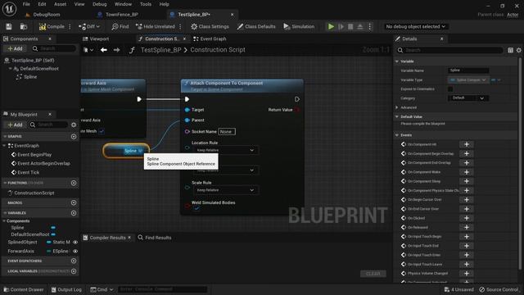Add new item in My Blueprint
This screenshot has height=295, width=524.
click(x=15, y=125)
